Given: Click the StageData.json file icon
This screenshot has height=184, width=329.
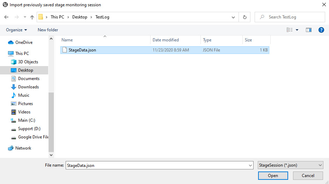Looking at the screenshot, I should tap(65, 50).
